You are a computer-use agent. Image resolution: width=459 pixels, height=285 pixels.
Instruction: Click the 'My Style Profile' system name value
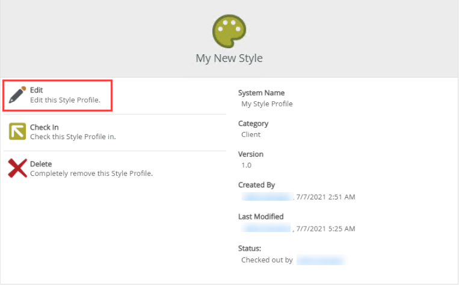point(266,104)
